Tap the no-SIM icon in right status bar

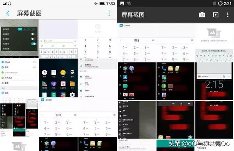click(x=214, y=4)
